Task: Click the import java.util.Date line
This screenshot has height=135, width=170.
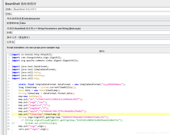Action: pos(26,72)
